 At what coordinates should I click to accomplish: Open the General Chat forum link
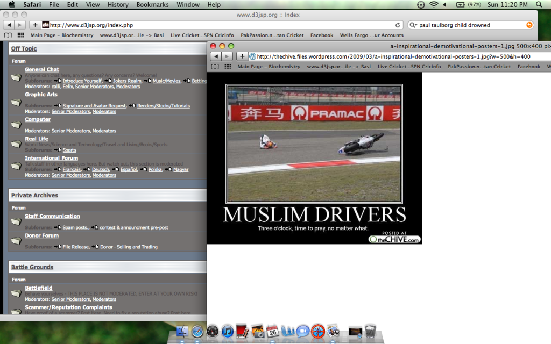click(42, 69)
